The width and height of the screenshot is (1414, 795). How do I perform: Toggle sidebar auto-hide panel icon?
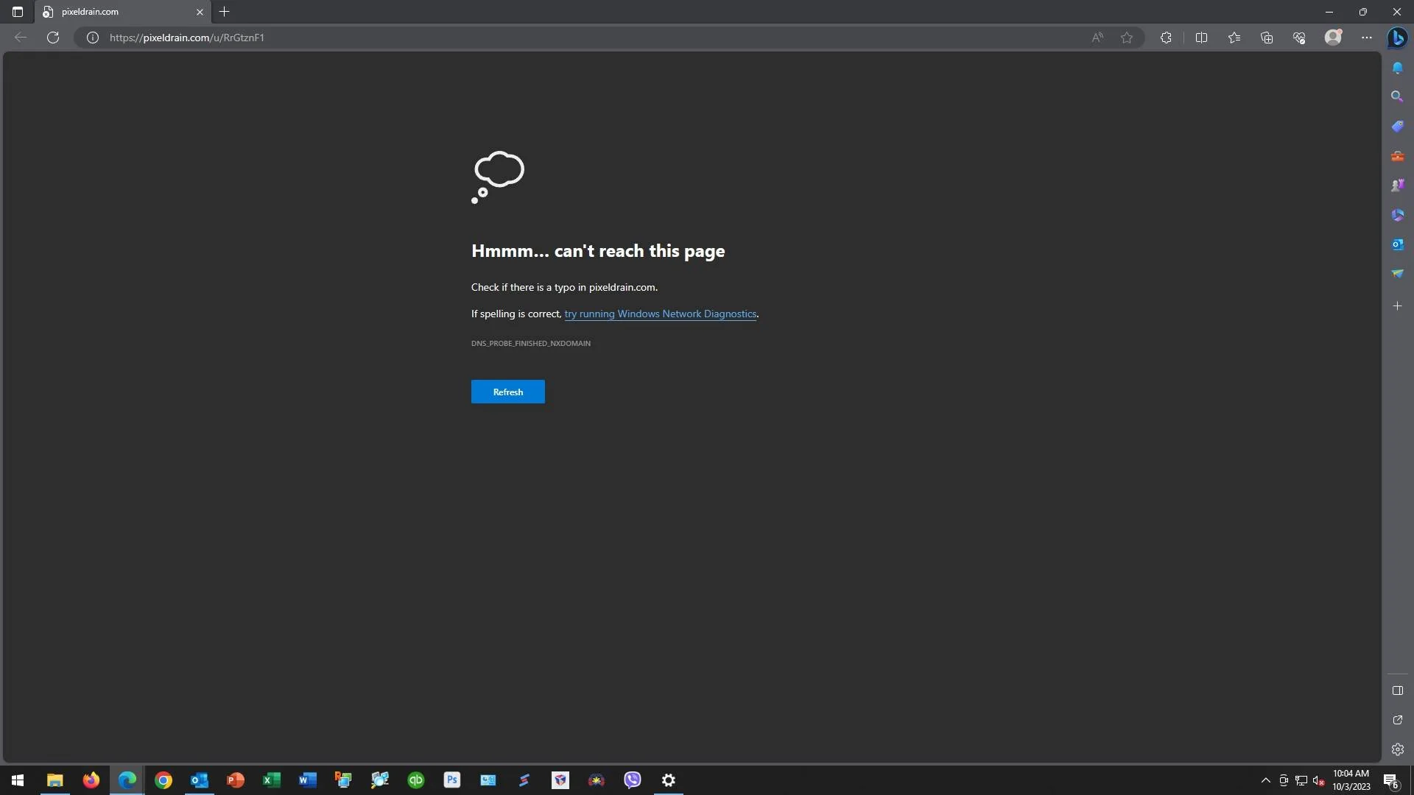[x=1398, y=690]
